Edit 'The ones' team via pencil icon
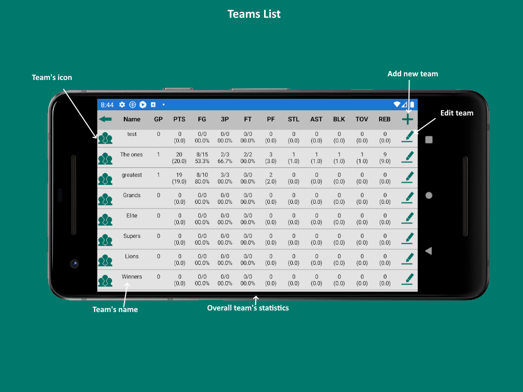This screenshot has width=523, height=392. coord(408,157)
